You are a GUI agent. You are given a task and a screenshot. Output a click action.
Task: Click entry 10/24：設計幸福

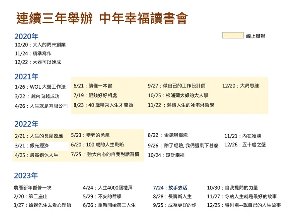(x=166, y=155)
